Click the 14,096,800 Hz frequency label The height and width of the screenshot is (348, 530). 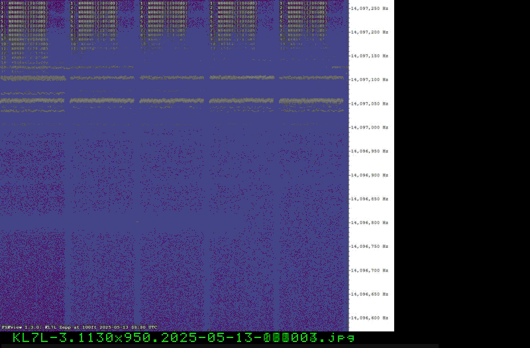(370, 223)
